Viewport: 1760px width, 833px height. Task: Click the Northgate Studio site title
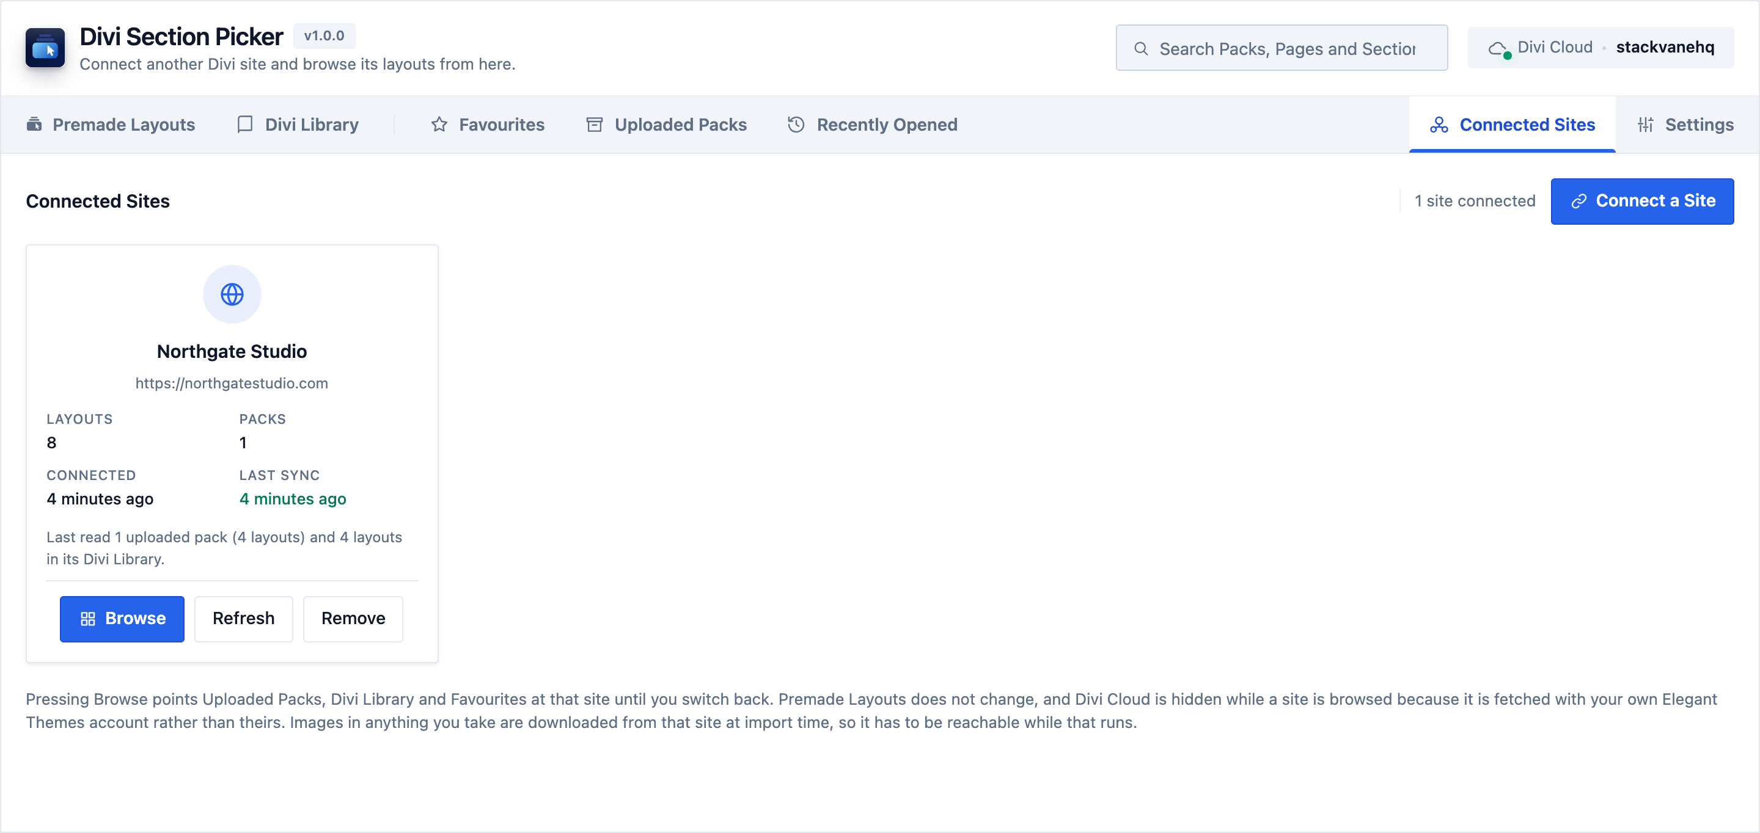232,351
